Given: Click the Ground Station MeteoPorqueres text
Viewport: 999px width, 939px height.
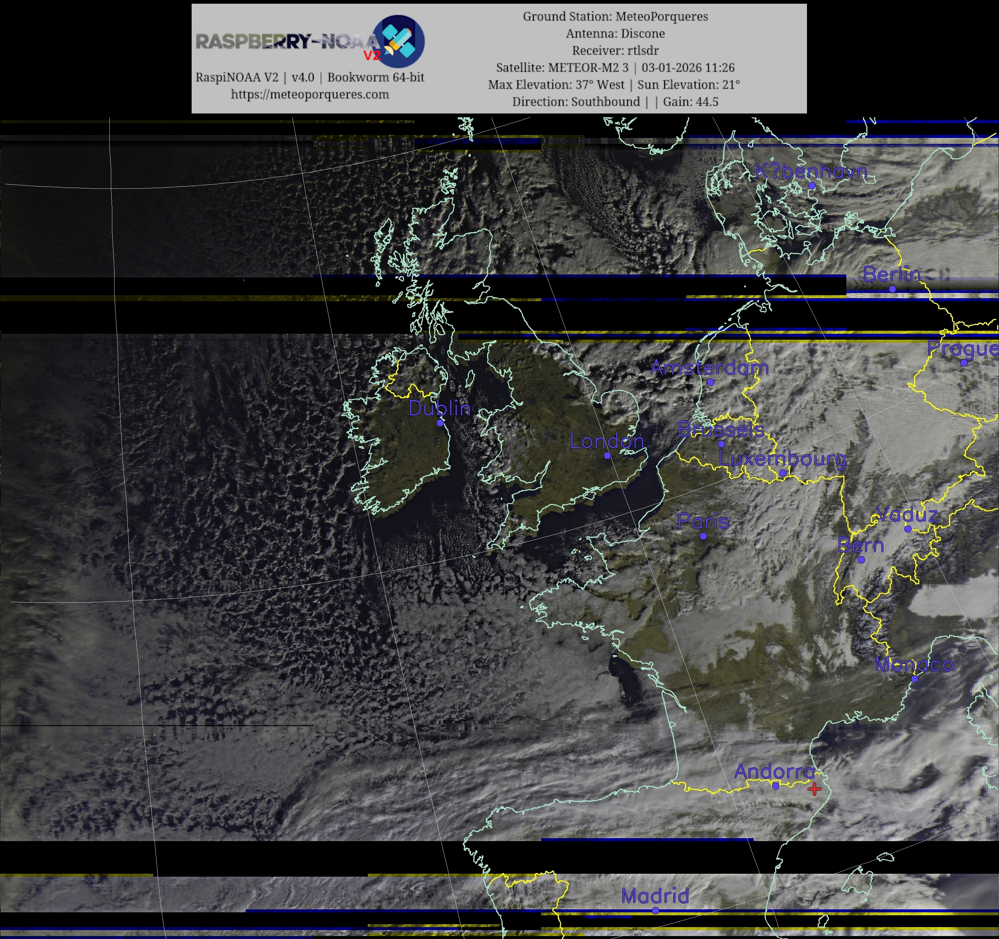Looking at the screenshot, I should coord(615,17).
